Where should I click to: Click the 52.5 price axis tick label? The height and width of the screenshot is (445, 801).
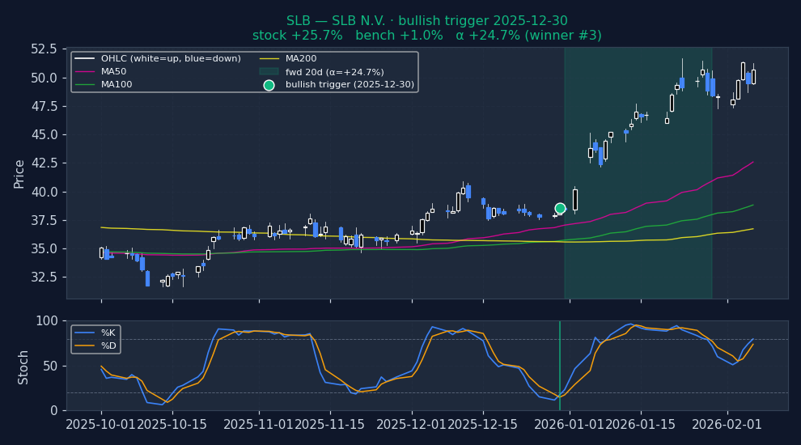44,49
